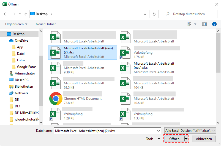Refresh the Desktop folder view

pos(154,14)
